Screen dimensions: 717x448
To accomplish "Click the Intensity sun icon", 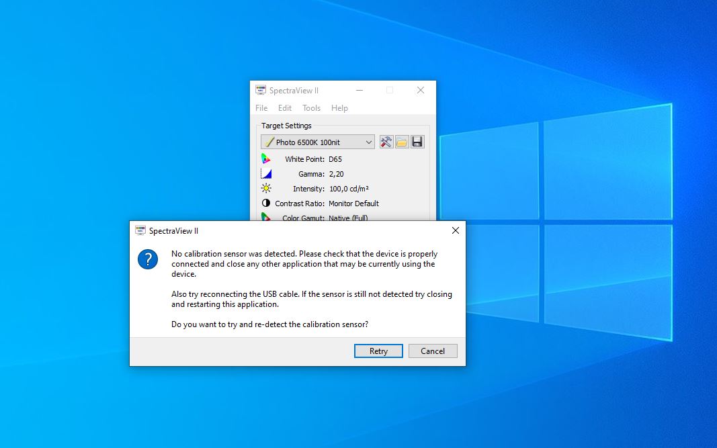I will click(266, 189).
